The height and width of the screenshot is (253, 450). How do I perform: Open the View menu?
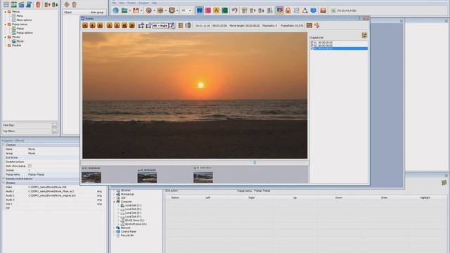click(122, 3)
